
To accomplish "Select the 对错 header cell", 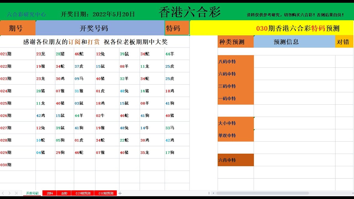I will (x=344, y=42).
